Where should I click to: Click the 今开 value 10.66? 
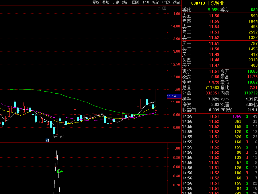click(253, 71)
